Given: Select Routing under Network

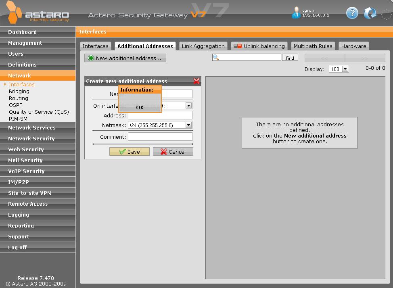Looking at the screenshot, I should (x=18, y=98).
